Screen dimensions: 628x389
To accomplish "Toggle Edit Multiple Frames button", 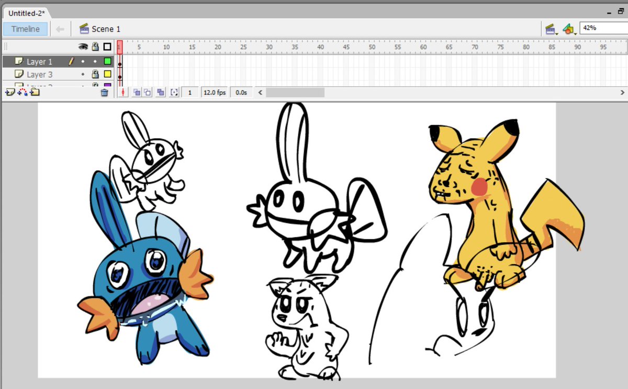I will [161, 92].
